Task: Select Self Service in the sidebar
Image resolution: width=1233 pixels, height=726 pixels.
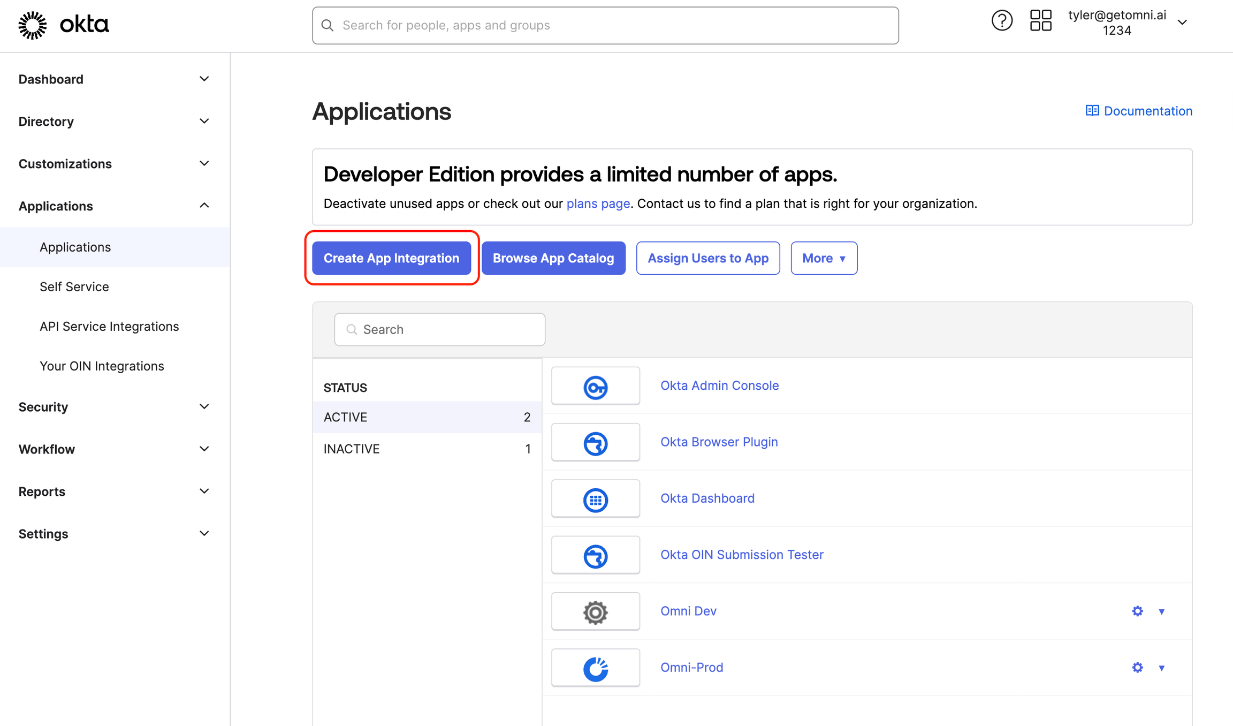Action: 74,286
